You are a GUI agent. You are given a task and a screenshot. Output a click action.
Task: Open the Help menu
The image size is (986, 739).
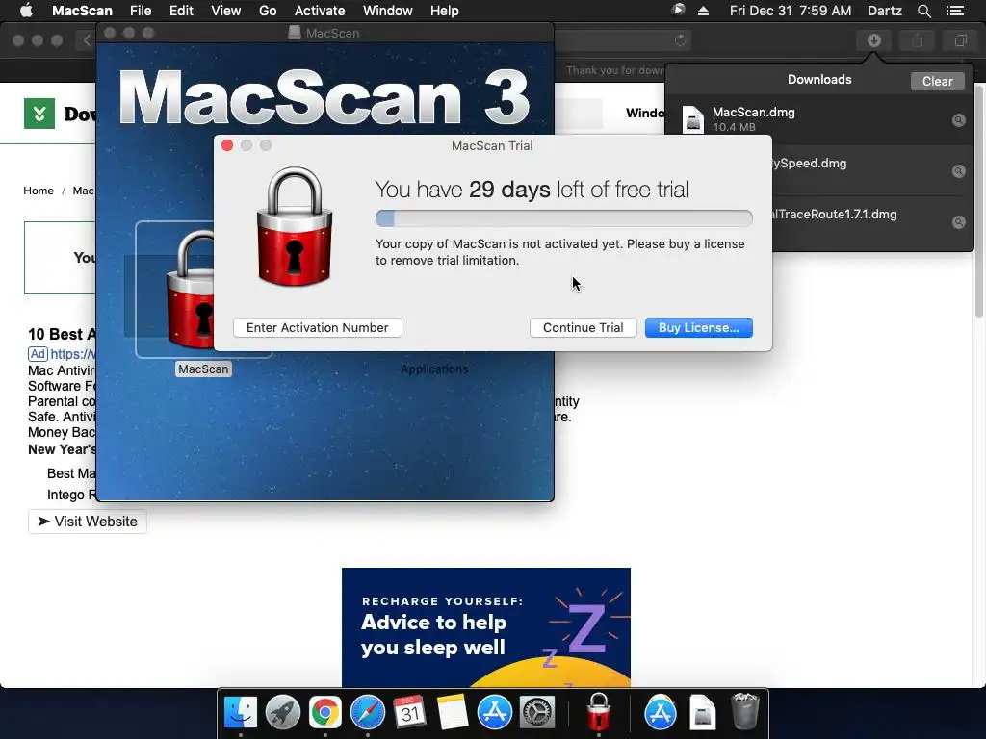(x=444, y=11)
